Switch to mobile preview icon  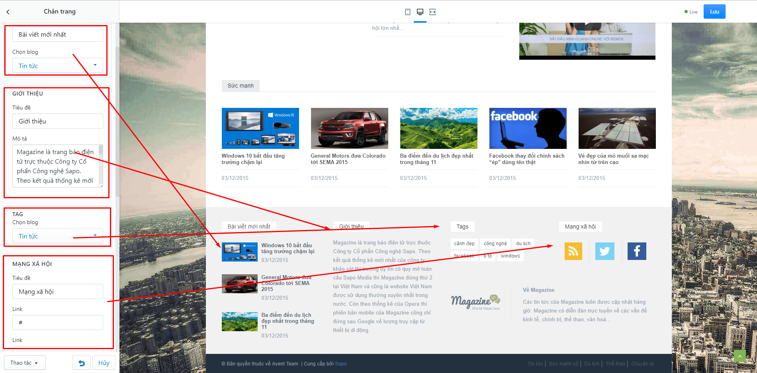click(408, 12)
